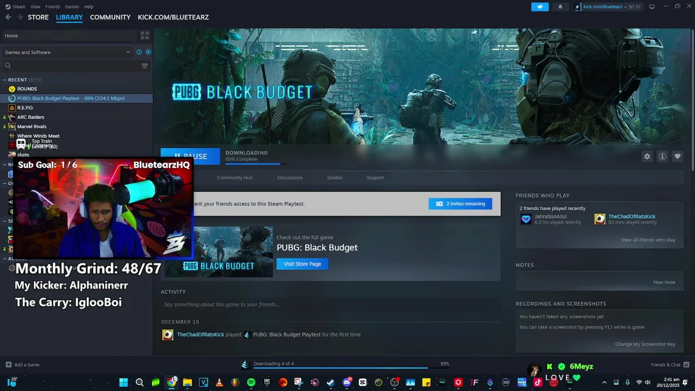The width and height of the screenshot is (695, 391).
Task: Open Community Hub for this game
Action: tap(235, 178)
